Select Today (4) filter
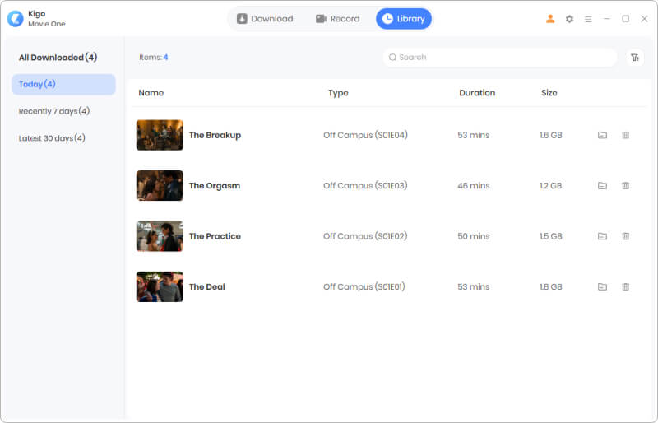 click(x=64, y=84)
